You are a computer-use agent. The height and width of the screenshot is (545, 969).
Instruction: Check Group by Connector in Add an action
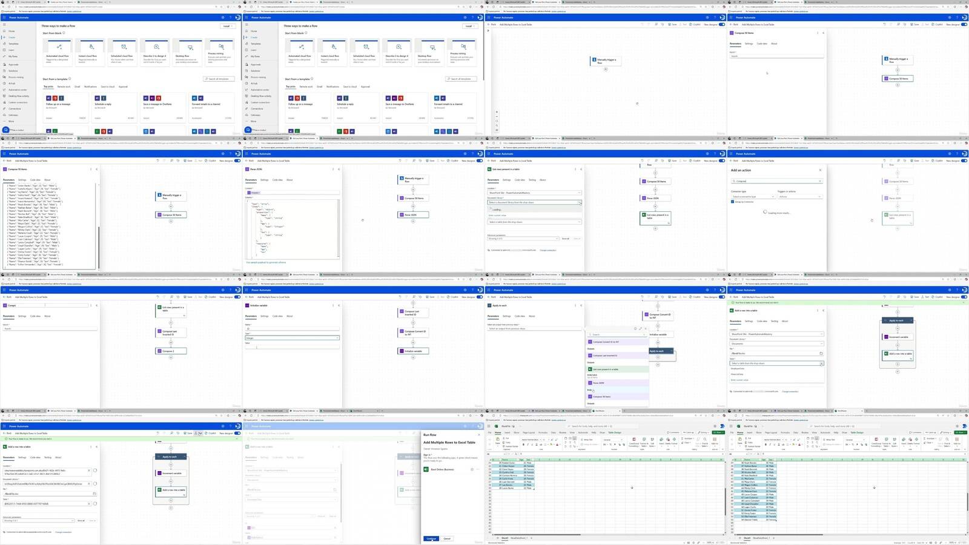tap(733, 202)
